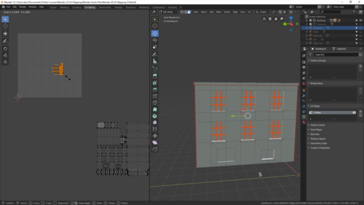Viewport: 364px width, 205px height.
Task: Choose the green Poly Build tool
Action: (155, 109)
